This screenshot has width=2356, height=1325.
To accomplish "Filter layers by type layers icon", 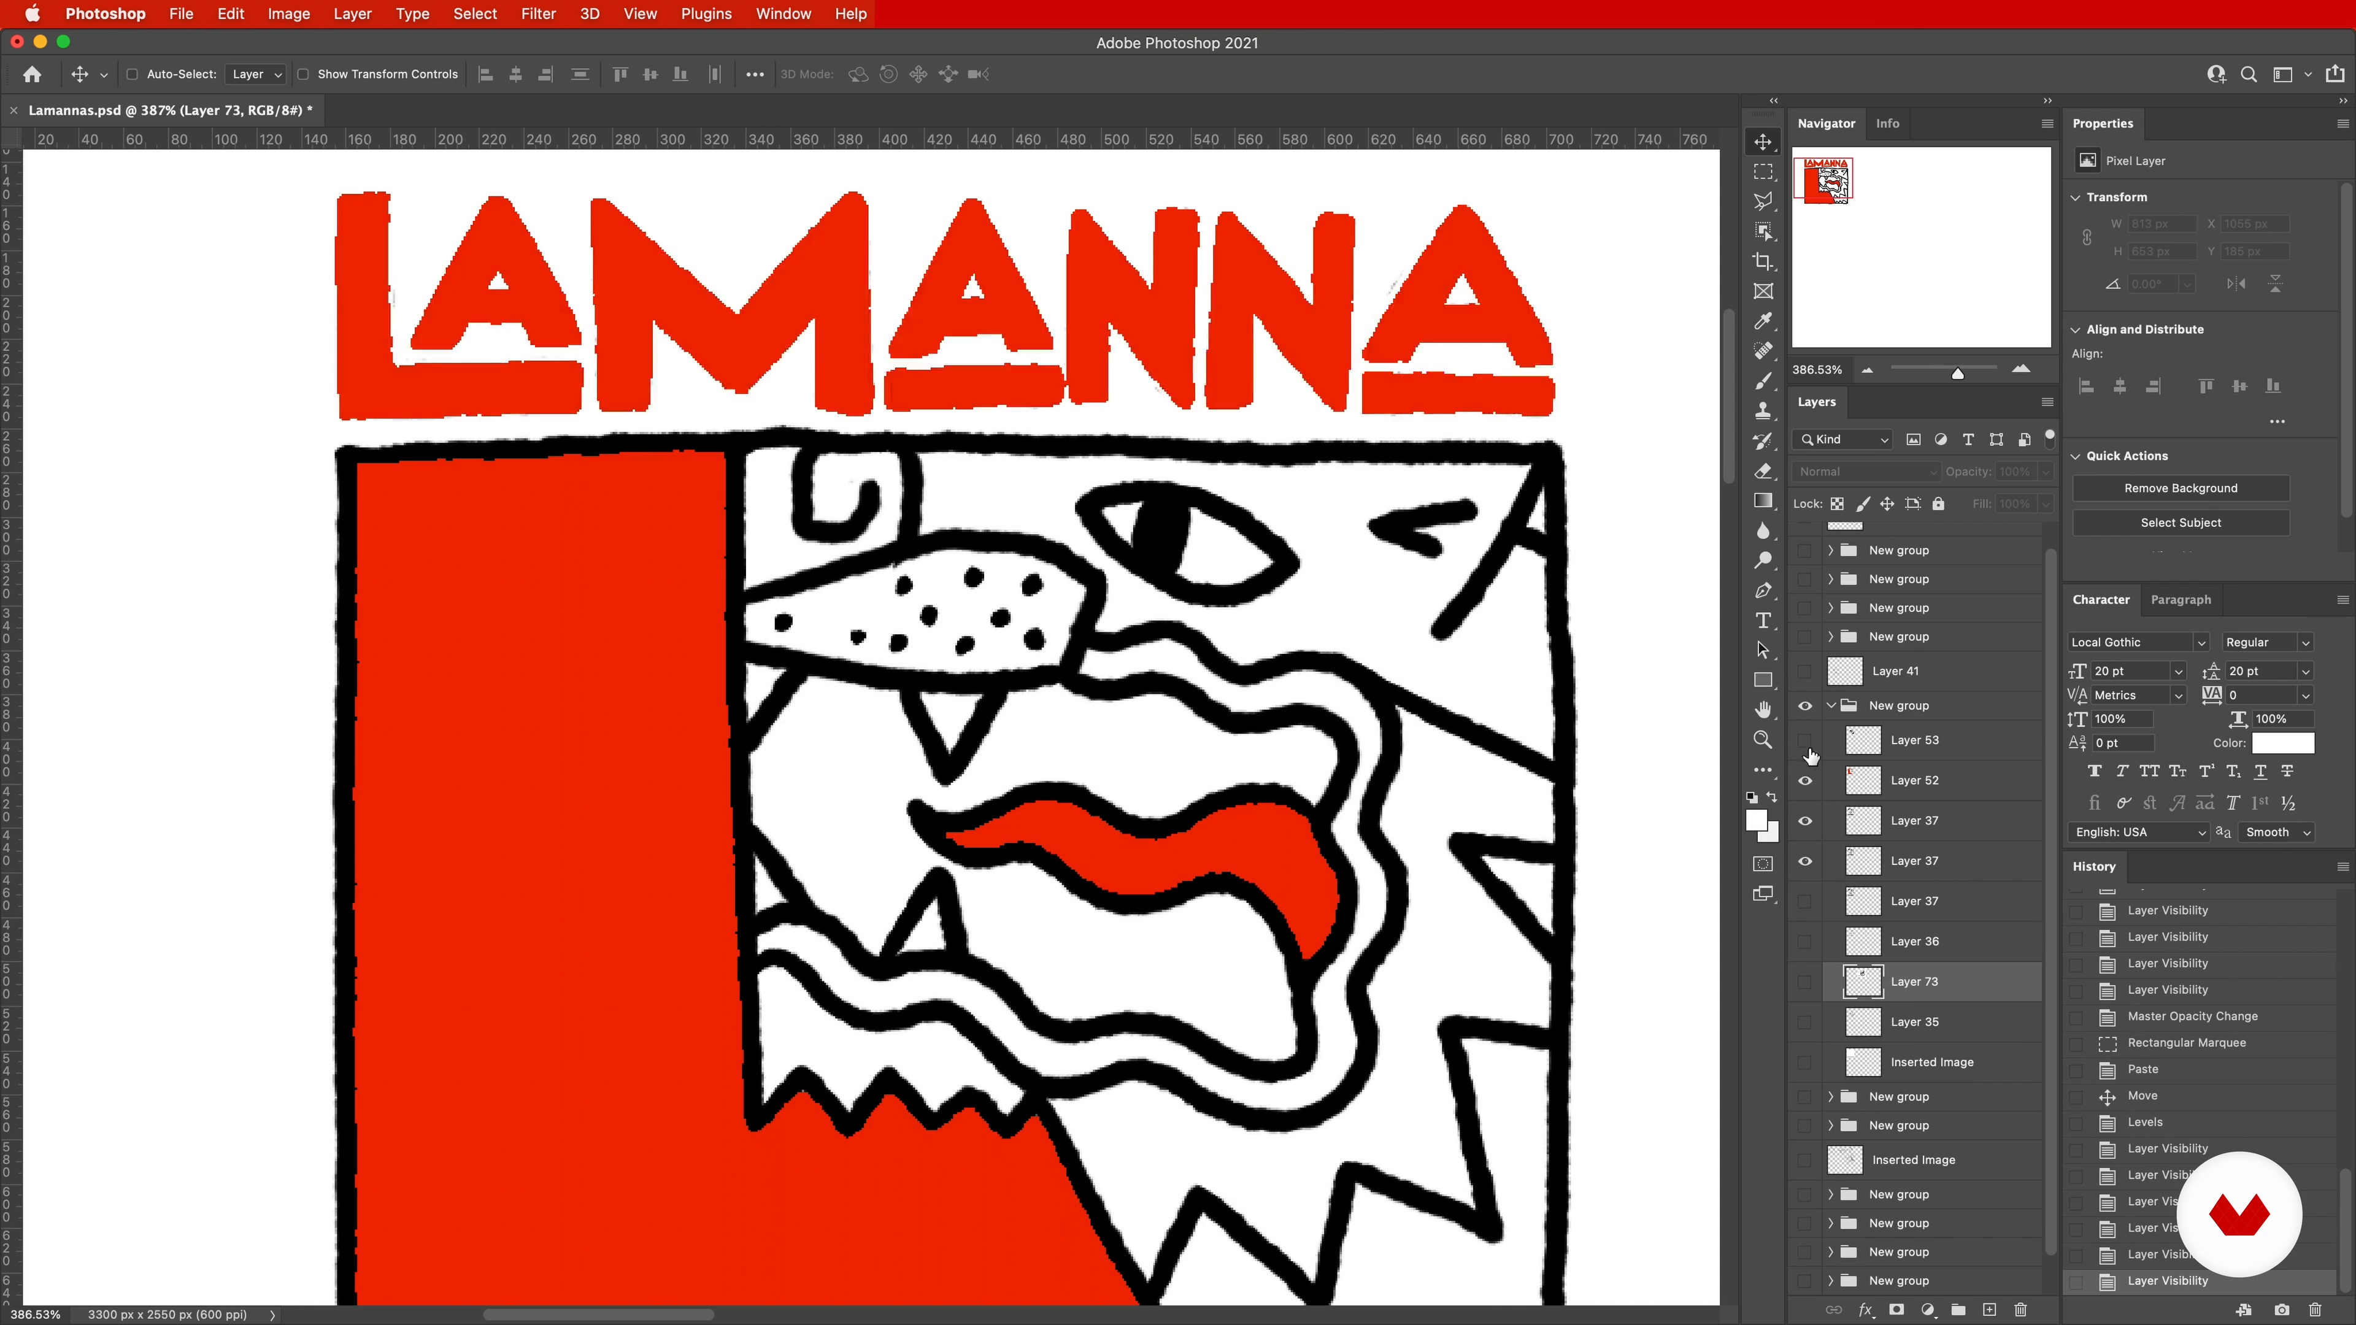I will pos(1968,440).
